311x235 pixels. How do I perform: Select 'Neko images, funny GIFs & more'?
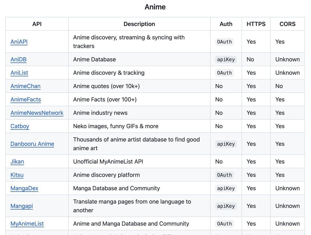(116, 126)
